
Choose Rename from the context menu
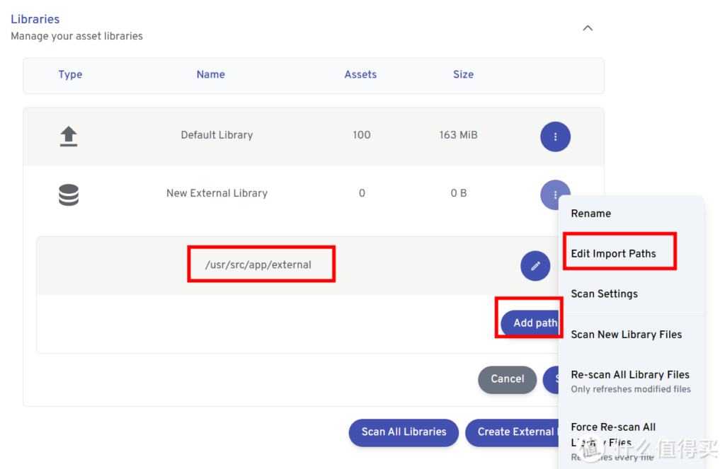coord(590,214)
